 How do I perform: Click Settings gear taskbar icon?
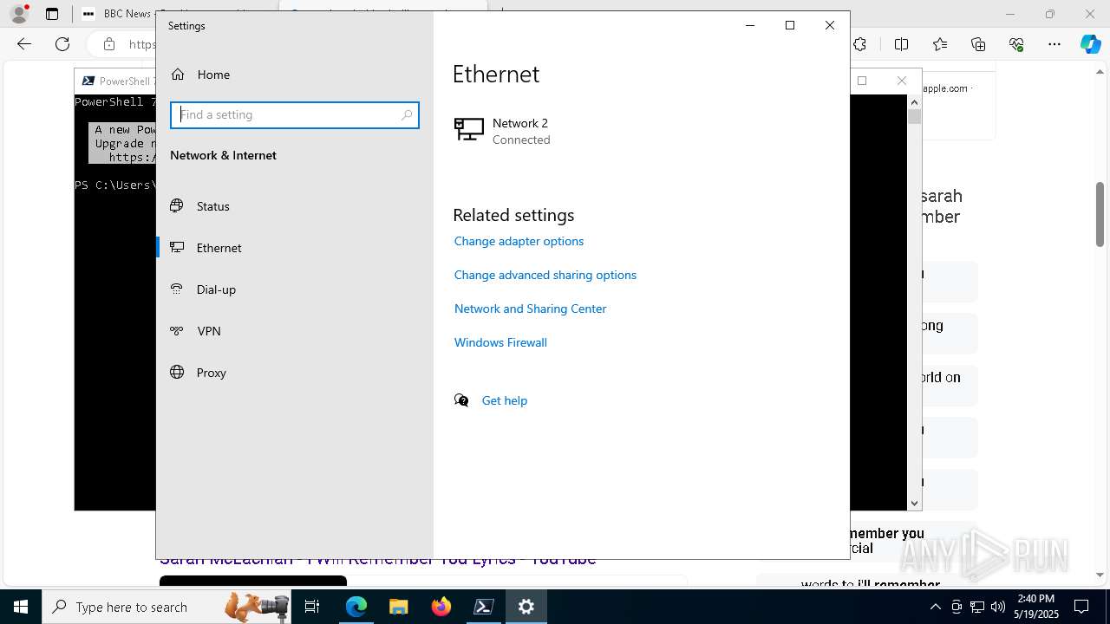tap(526, 607)
